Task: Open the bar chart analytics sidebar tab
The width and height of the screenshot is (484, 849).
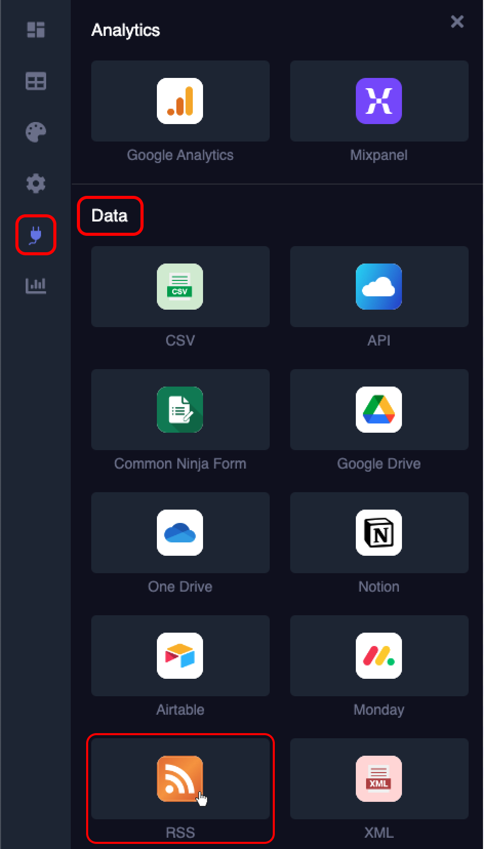Action: (36, 286)
